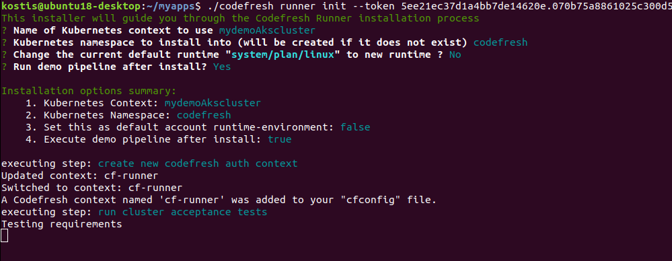Click the terminal cursor block below Testing requirements
The width and height of the screenshot is (672, 261).
(4, 235)
